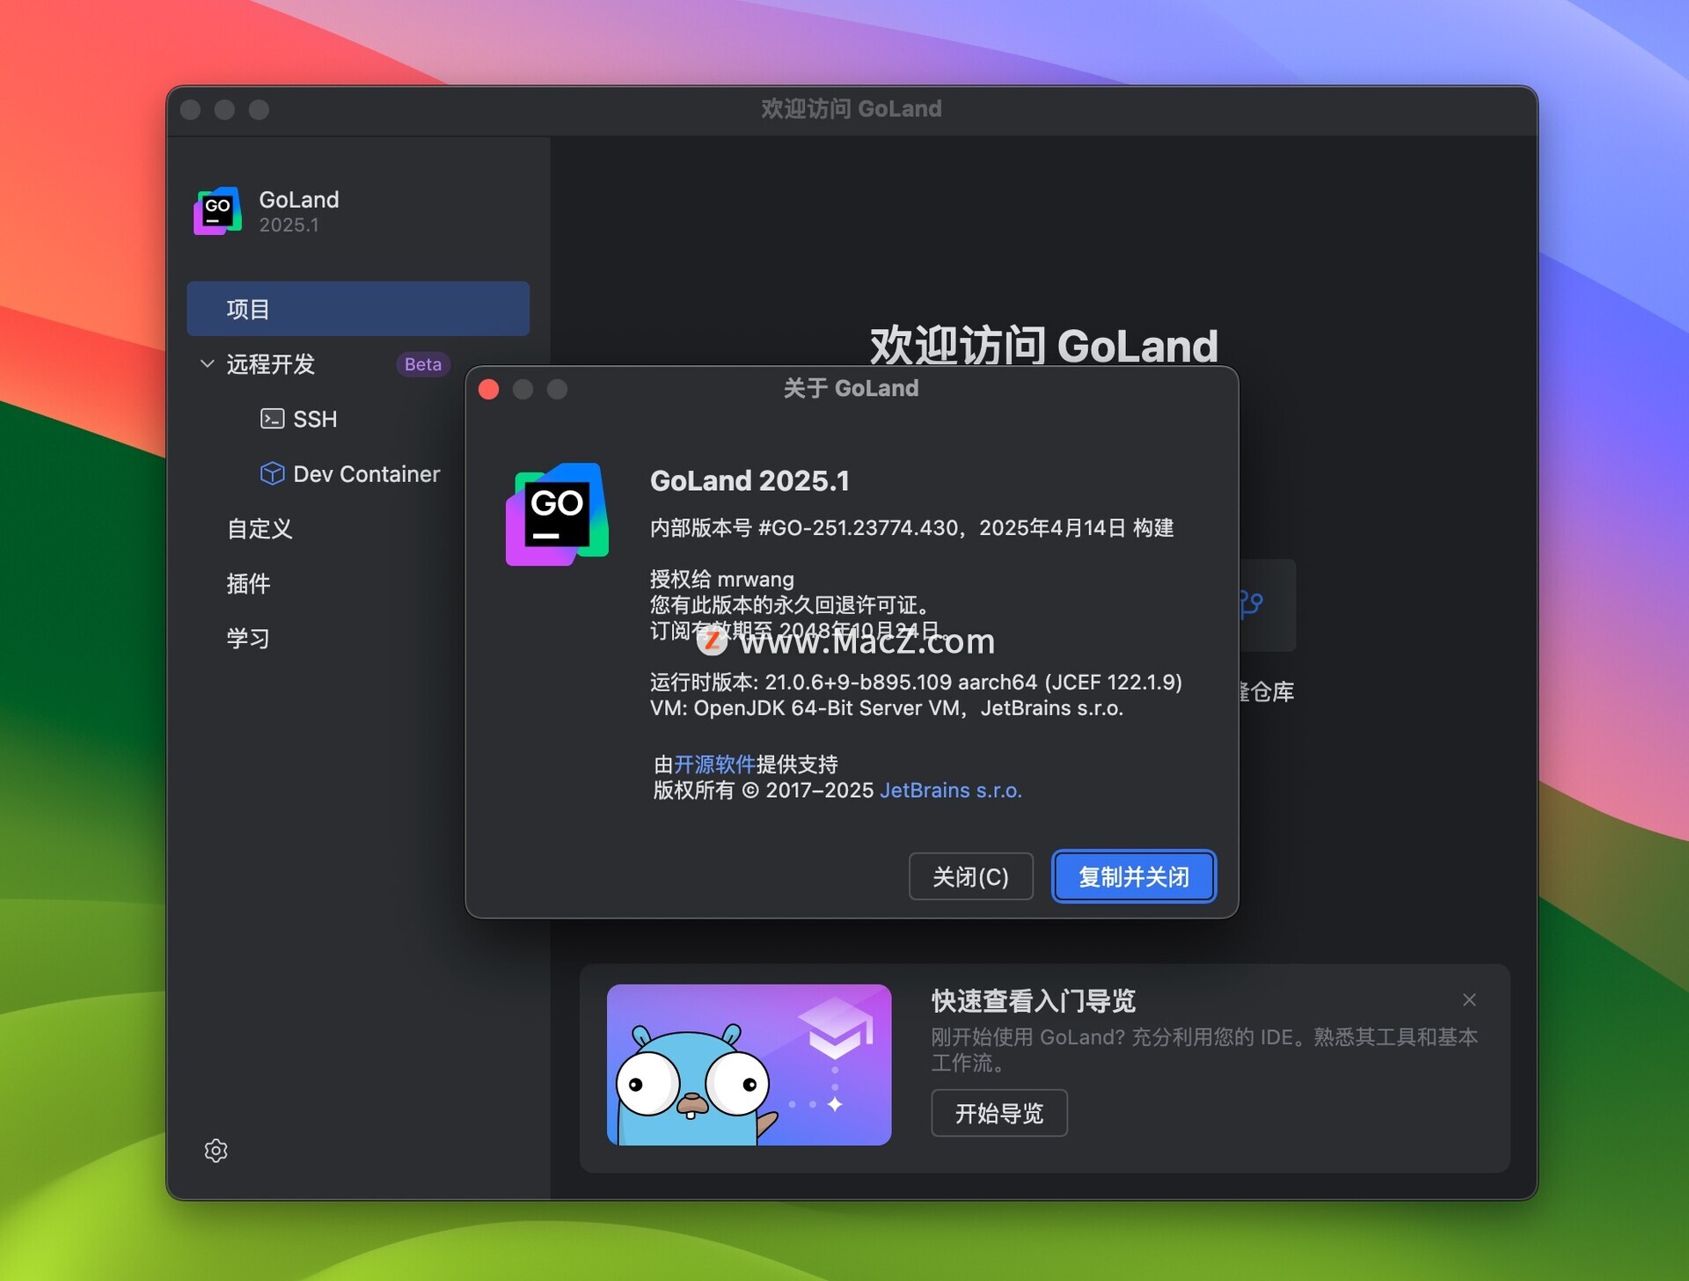Click the 您有此版本的永久回退许可证 text
Image resolution: width=1689 pixels, height=1281 pixels.
790,604
